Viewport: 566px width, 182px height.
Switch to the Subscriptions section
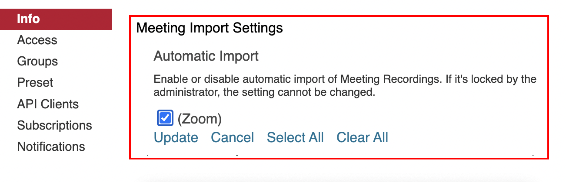(x=54, y=126)
